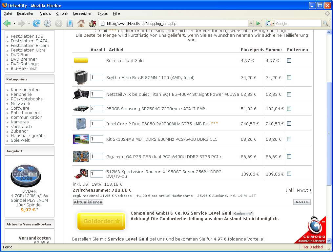Image resolution: width=333 pixels, height=252 pixels.
Task: Click the yellow Service Level Gold badge
Action: [81, 60]
